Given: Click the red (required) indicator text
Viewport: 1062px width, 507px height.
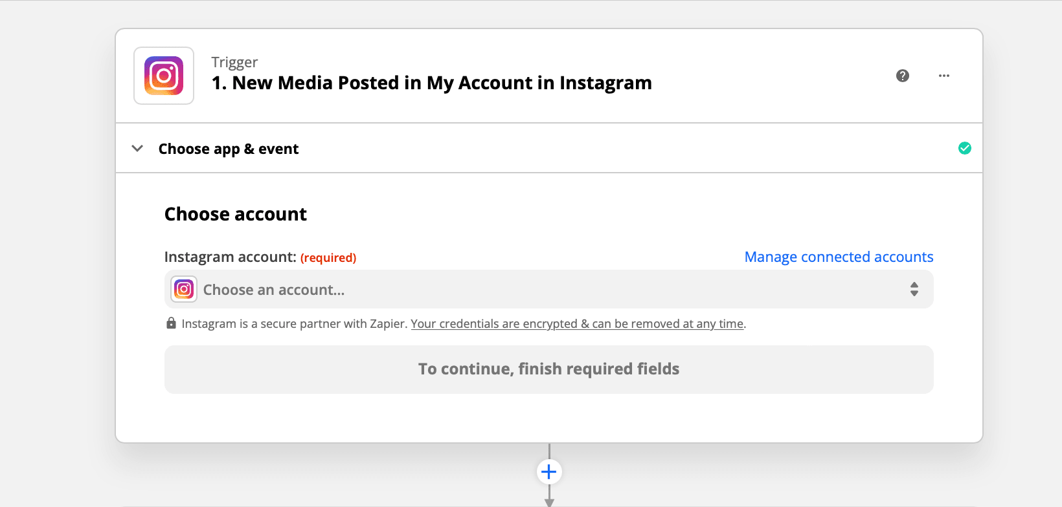Looking at the screenshot, I should click(x=328, y=257).
